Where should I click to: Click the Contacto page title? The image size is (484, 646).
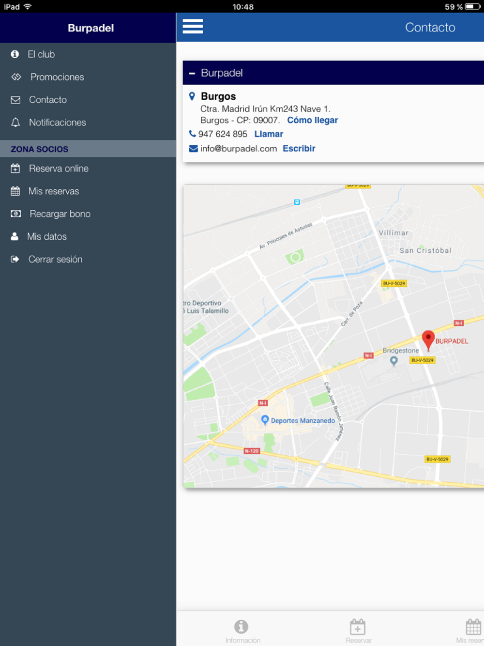pyautogui.click(x=430, y=27)
